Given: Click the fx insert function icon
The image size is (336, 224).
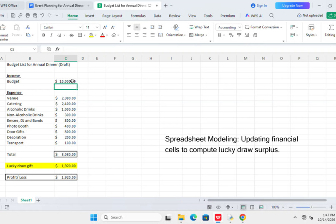Looking at the screenshot, I should click(58, 49).
